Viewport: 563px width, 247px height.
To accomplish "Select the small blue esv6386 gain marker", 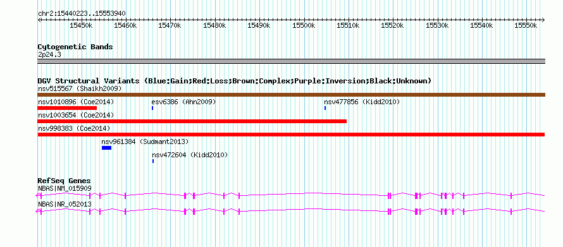I will tap(152, 108).
